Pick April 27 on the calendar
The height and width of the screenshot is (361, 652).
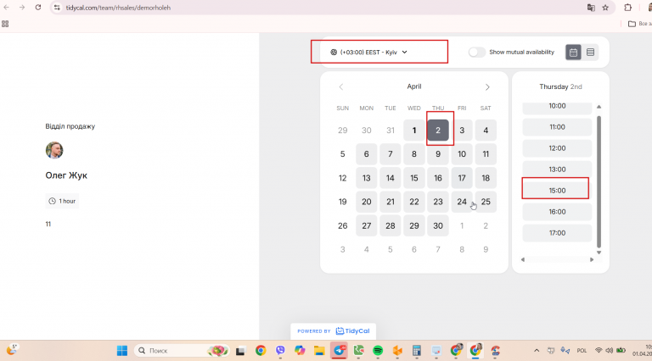coord(367,225)
